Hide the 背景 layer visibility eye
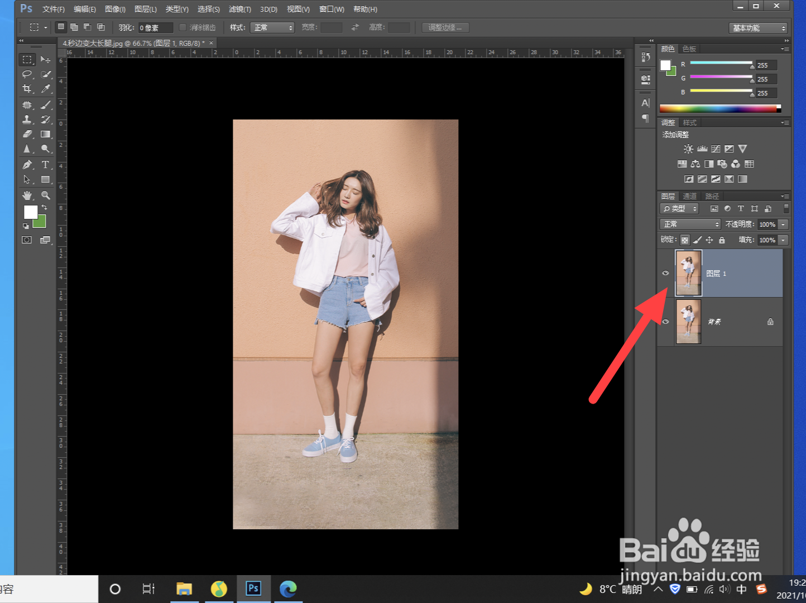Image resolution: width=806 pixels, height=603 pixels. [x=665, y=322]
